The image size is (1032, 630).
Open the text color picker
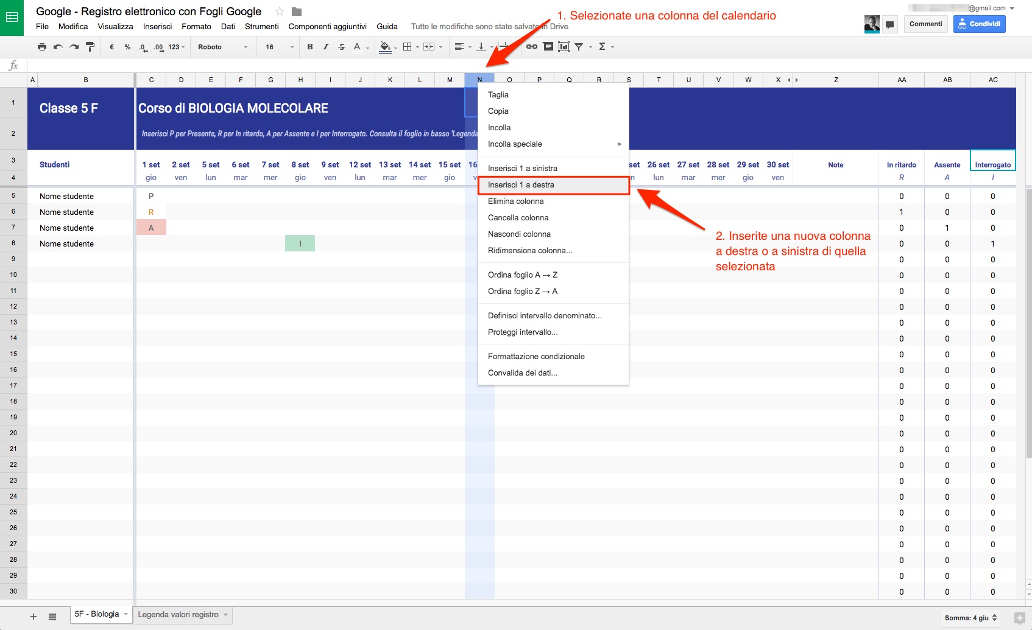coord(357,47)
